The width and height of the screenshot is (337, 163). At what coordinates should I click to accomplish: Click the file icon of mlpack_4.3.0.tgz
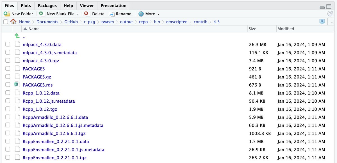[18, 61]
